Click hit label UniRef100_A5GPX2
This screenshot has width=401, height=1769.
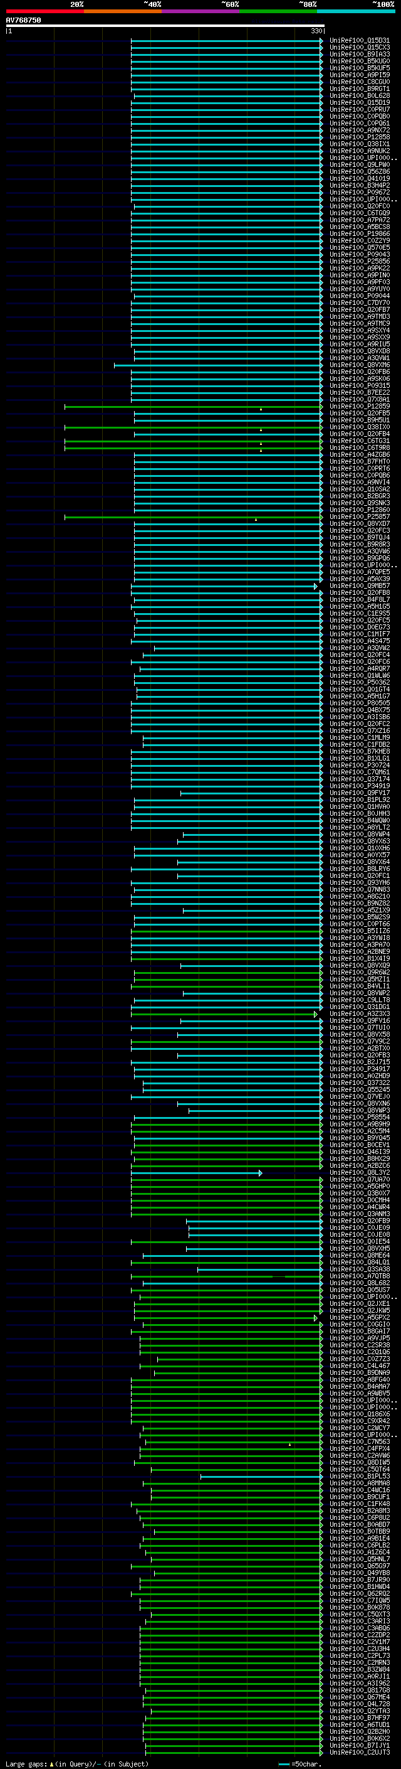[360, 1318]
